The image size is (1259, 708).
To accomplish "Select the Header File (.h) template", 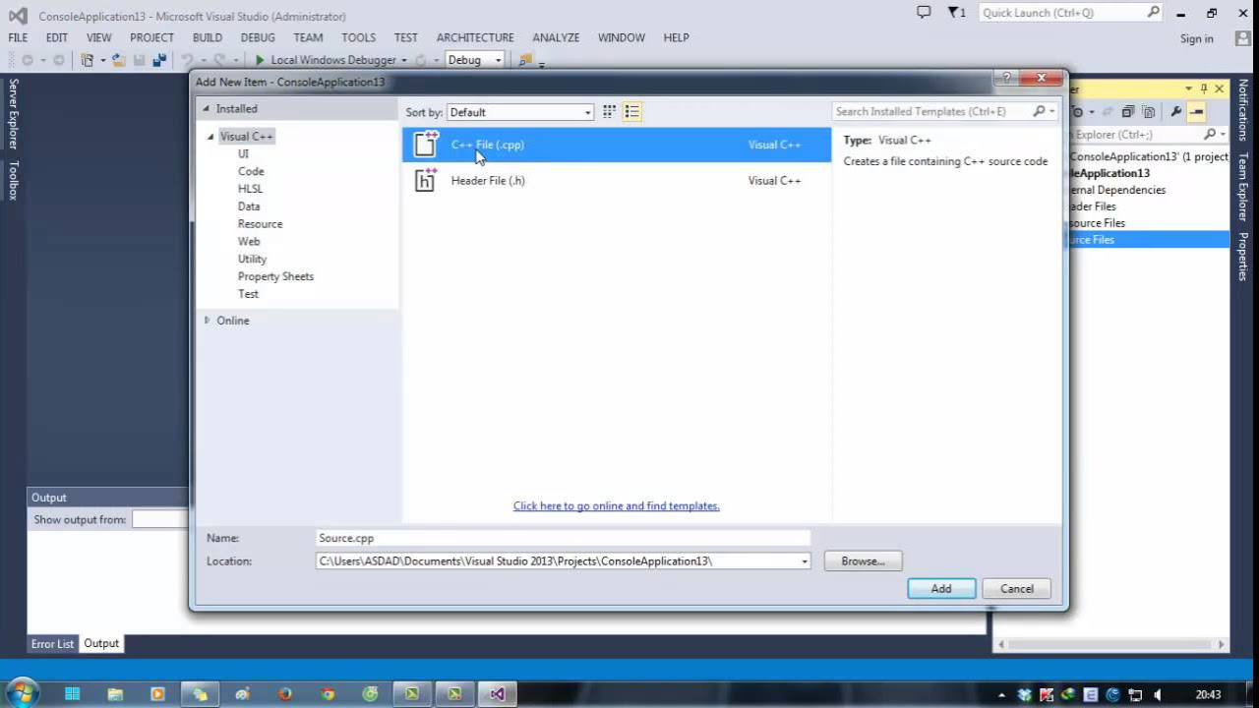I will point(617,180).
